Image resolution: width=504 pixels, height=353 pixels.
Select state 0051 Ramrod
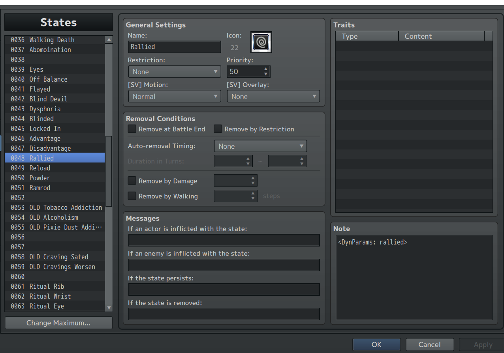(55, 188)
